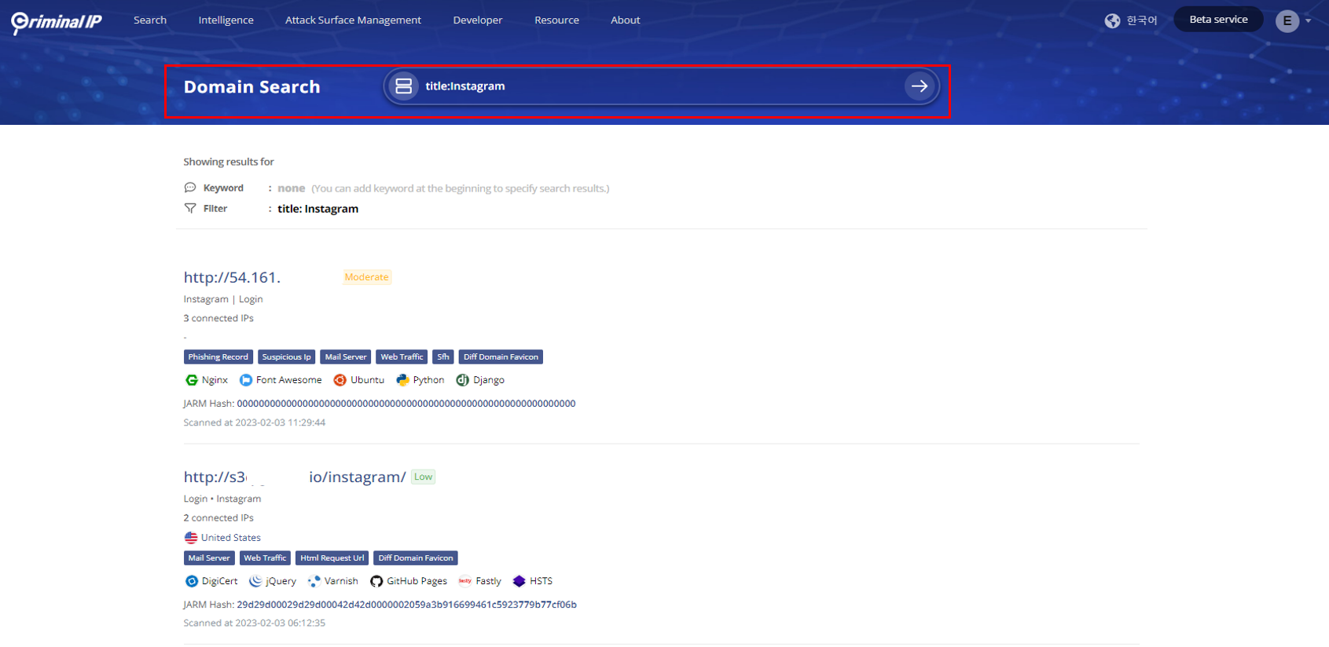The height and width of the screenshot is (647, 1329).
Task: Click the HSTS technology icon
Action: coord(519,581)
